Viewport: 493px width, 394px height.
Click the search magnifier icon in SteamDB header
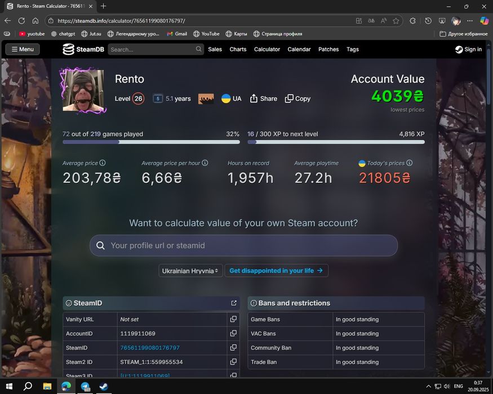pyautogui.click(x=198, y=49)
